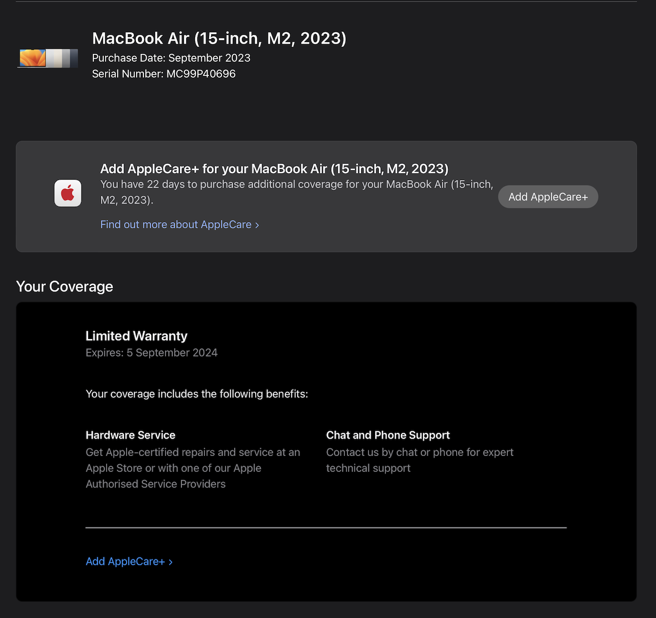The image size is (656, 618).
Task: Click 'Your coverage includes the following benefits' text
Action: 197,394
